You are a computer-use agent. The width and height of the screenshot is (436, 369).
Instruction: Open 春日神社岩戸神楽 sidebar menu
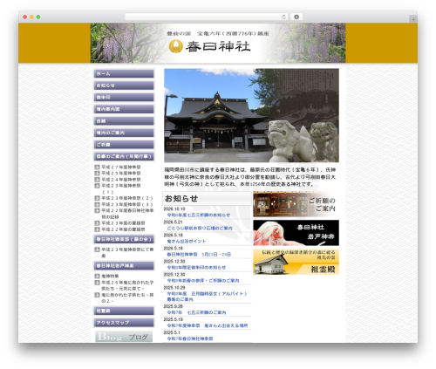pyautogui.click(x=124, y=266)
